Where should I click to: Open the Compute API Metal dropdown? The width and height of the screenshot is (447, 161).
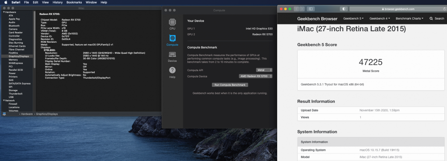pyautogui.click(x=264, y=70)
